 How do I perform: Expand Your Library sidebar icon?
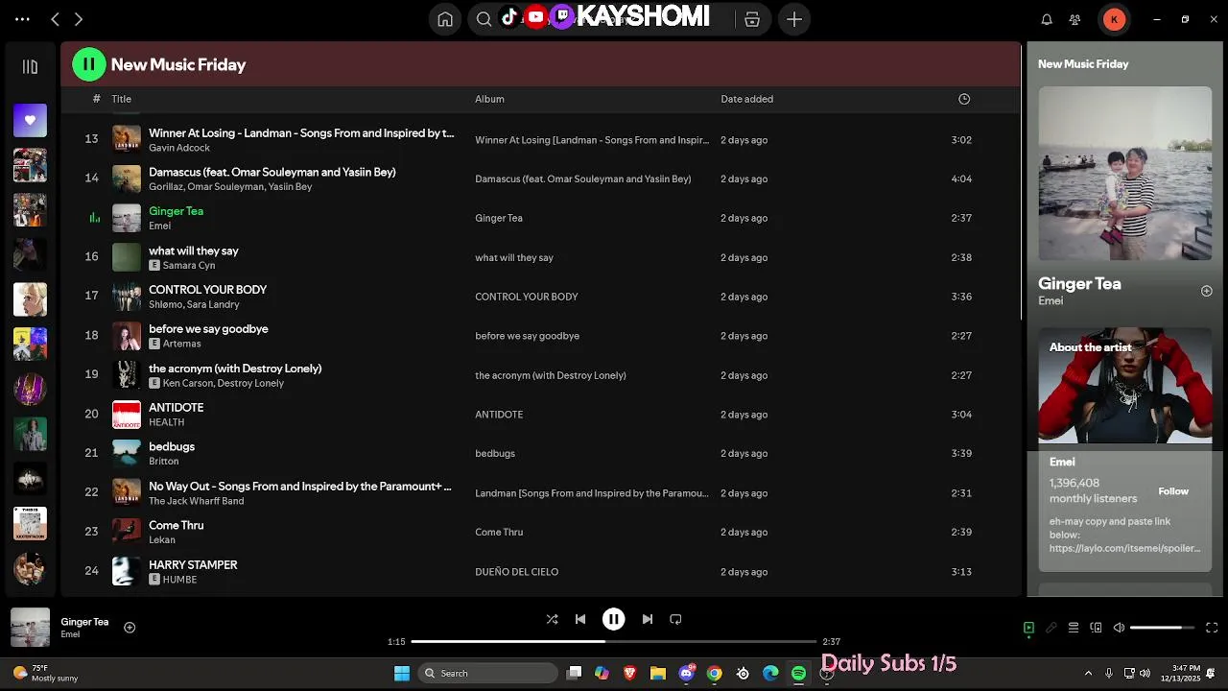click(x=30, y=67)
